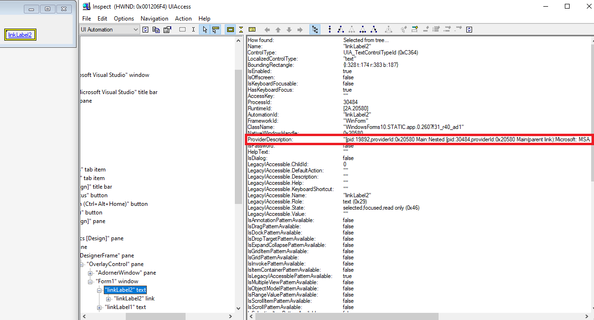Open the Navigation menu
Screen dimensions: 594x320
pos(154,19)
